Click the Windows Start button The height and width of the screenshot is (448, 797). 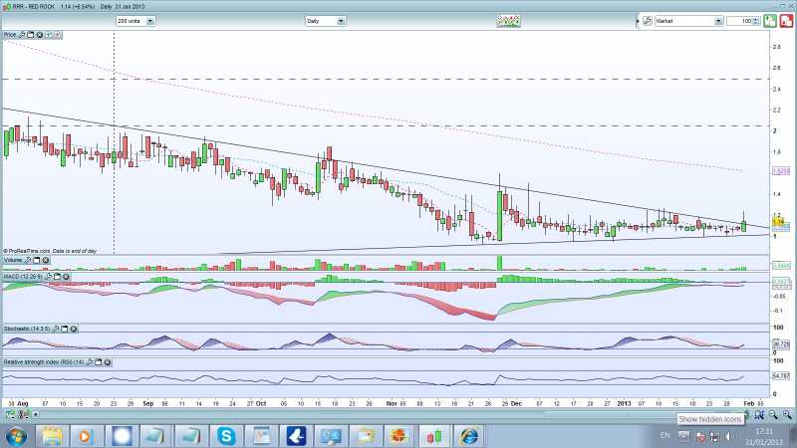pyautogui.click(x=17, y=436)
